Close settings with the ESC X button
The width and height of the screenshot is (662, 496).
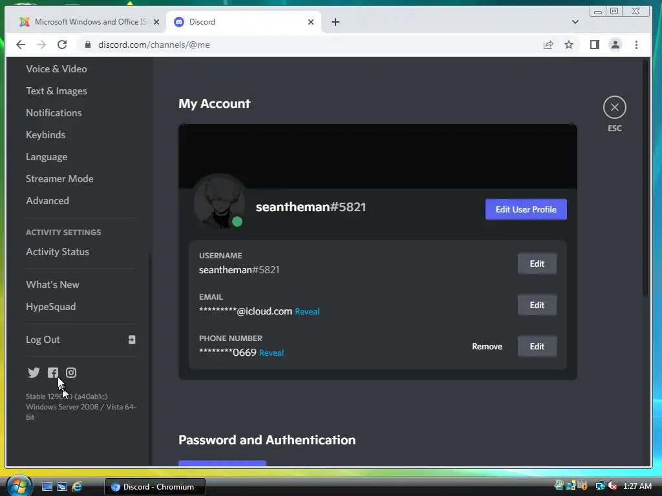pyautogui.click(x=614, y=108)
